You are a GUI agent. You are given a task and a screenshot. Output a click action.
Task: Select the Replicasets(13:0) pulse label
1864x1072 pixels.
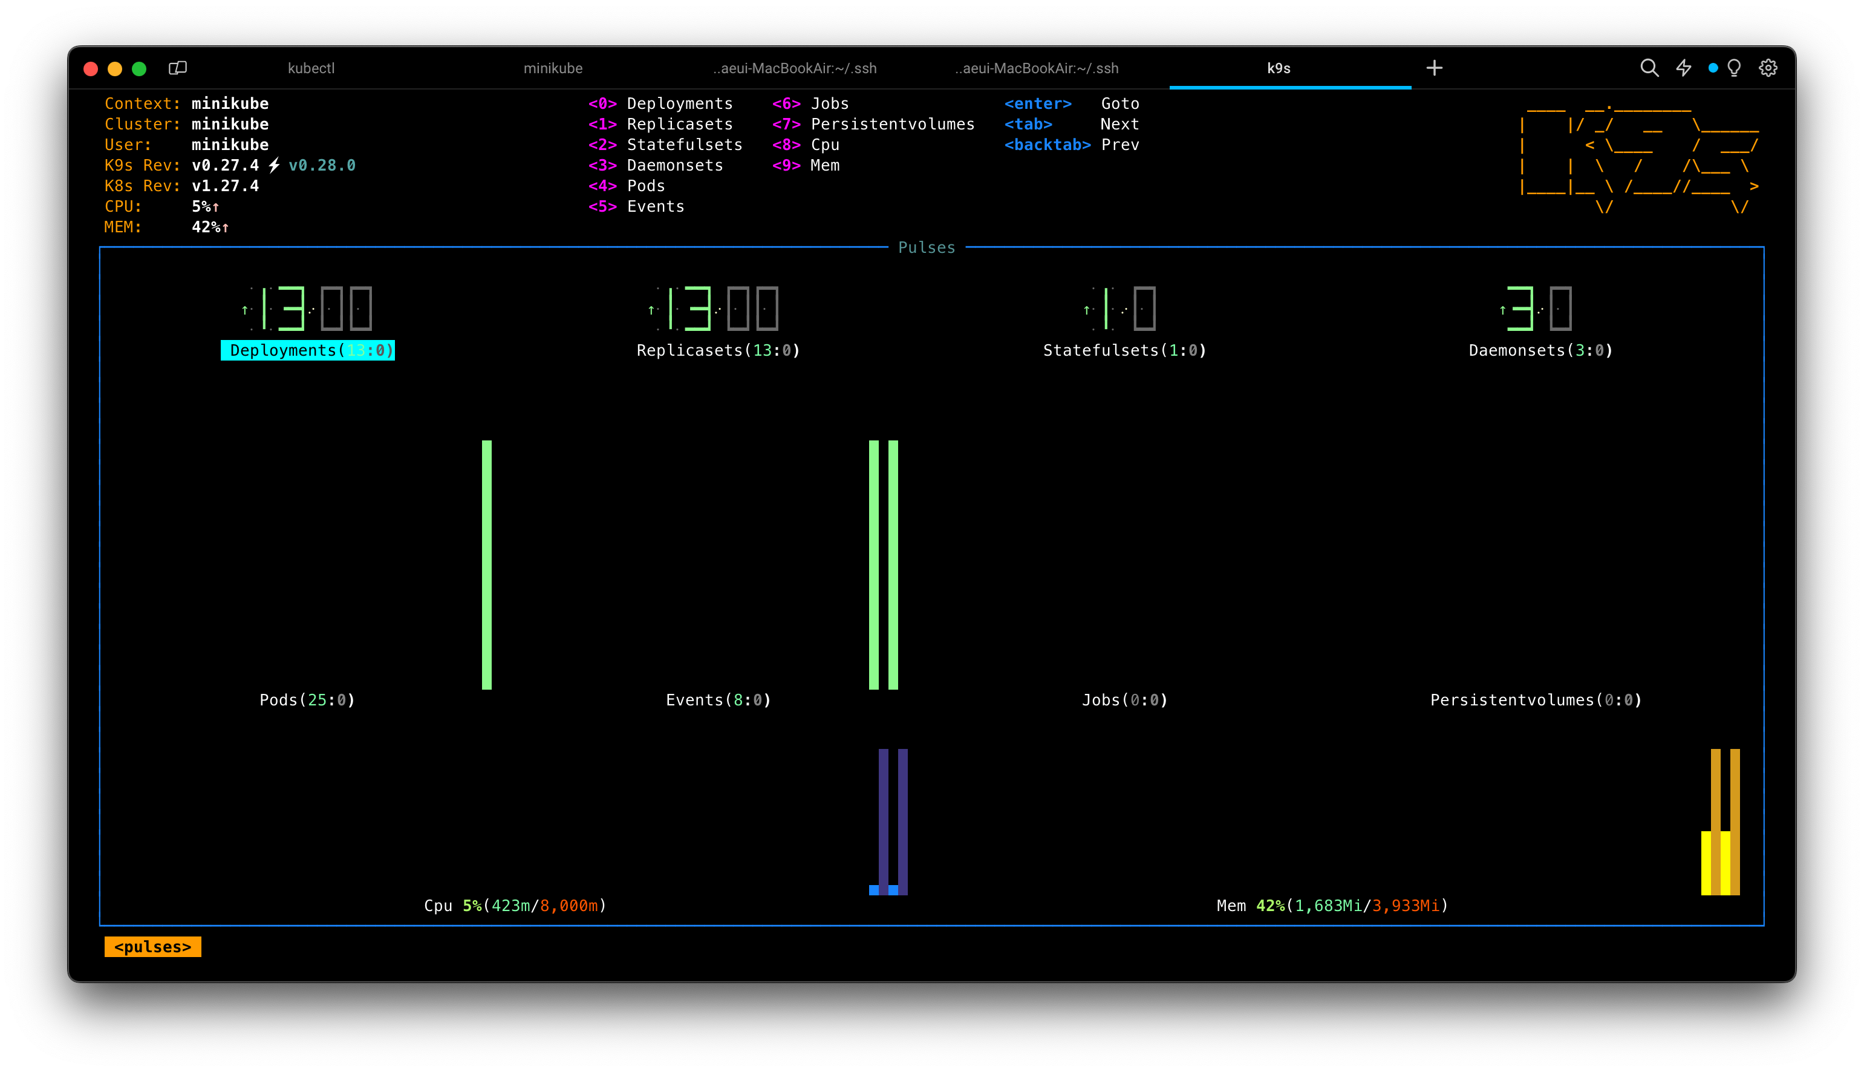717,350
